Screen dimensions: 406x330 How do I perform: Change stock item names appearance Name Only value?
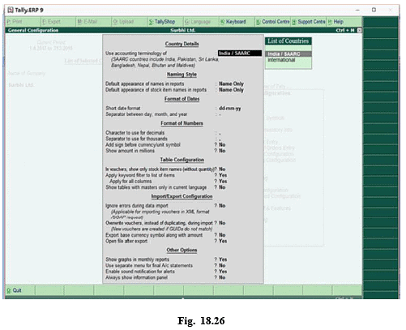[x=231, y=90]
